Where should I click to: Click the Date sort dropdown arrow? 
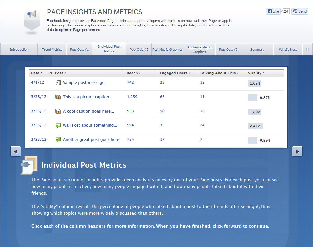[51, 73]
